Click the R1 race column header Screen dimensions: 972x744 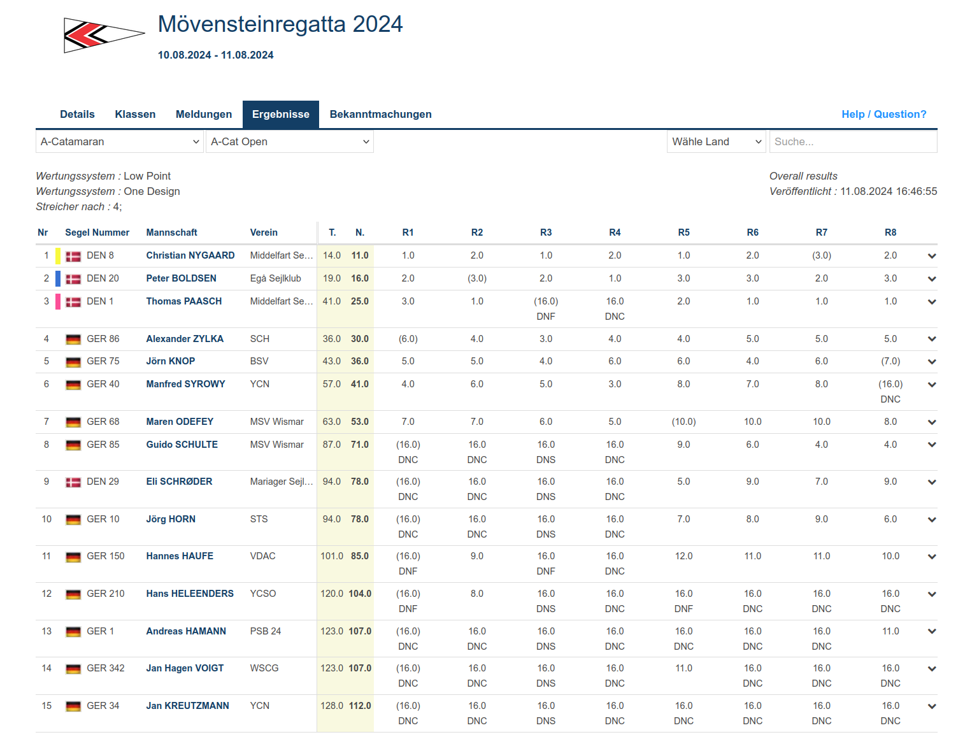tap(408, 232)
